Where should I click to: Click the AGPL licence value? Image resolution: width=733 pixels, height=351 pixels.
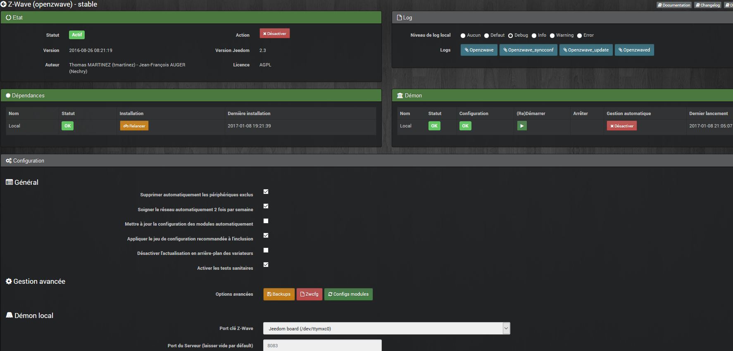click(x=265, y=65)
